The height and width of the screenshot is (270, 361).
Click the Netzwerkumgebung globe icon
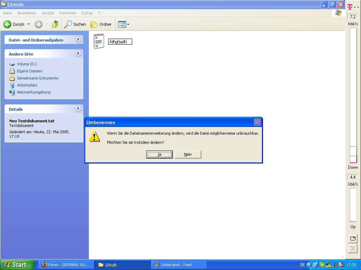(12, 92)
